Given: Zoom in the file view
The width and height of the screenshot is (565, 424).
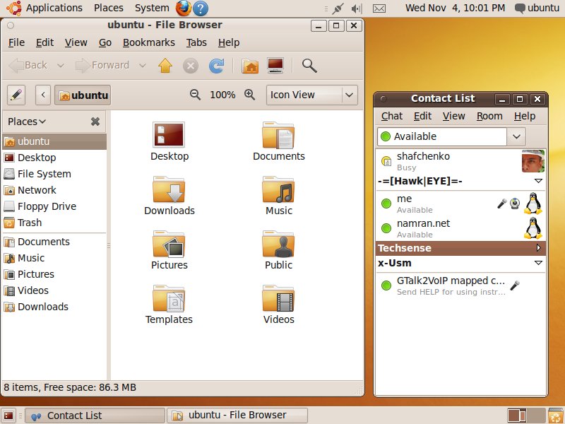Looking at the screenshot, I should point(249,95).
